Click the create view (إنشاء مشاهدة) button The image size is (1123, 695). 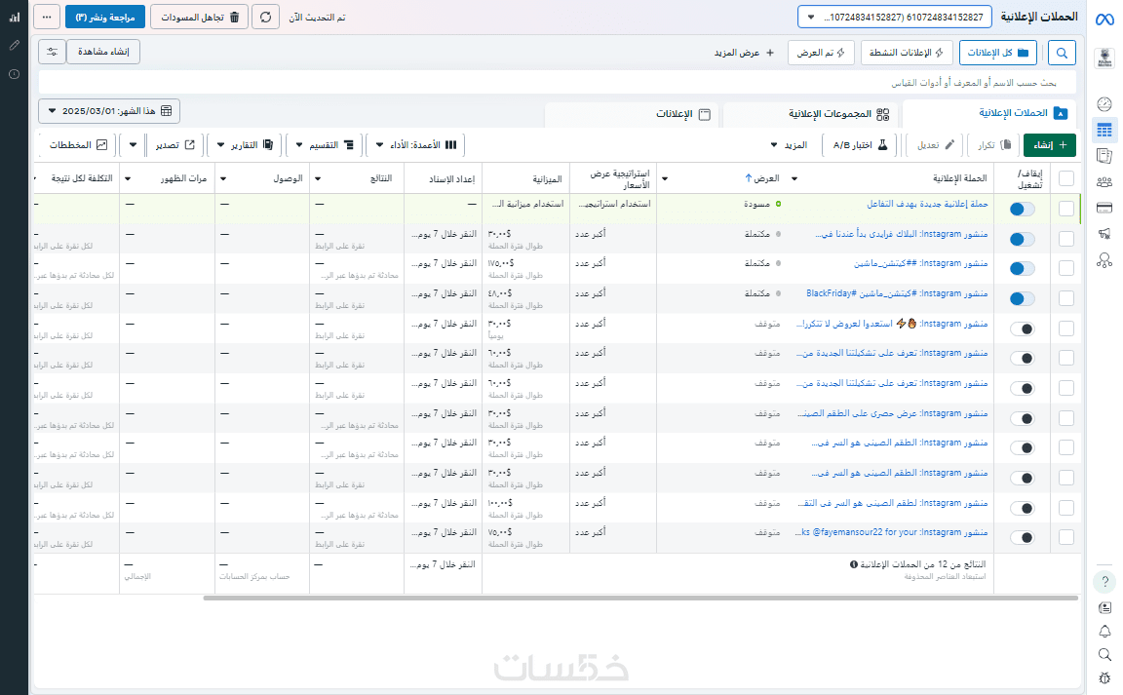pos(103,52)
